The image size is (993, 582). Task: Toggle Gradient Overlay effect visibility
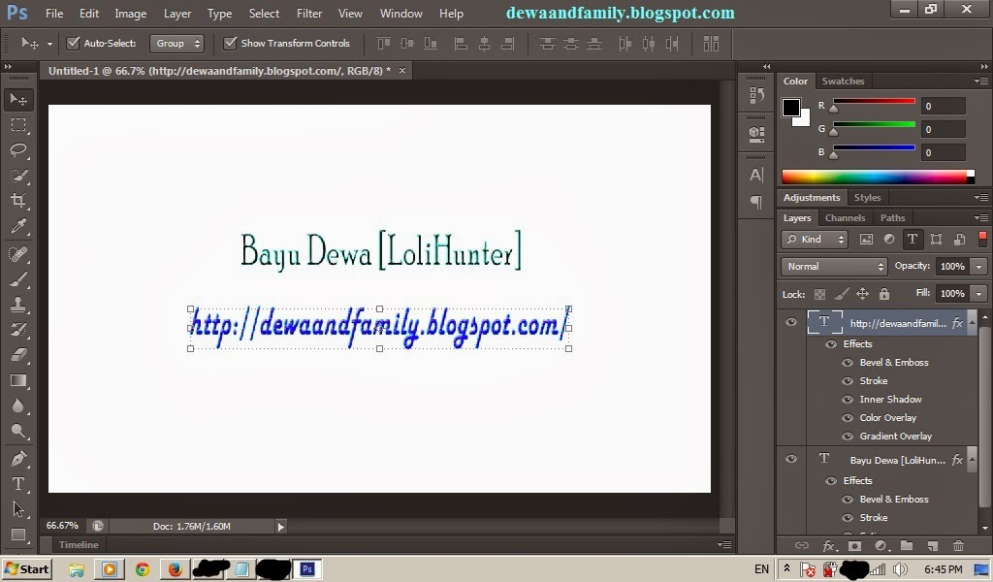point(848,436)
